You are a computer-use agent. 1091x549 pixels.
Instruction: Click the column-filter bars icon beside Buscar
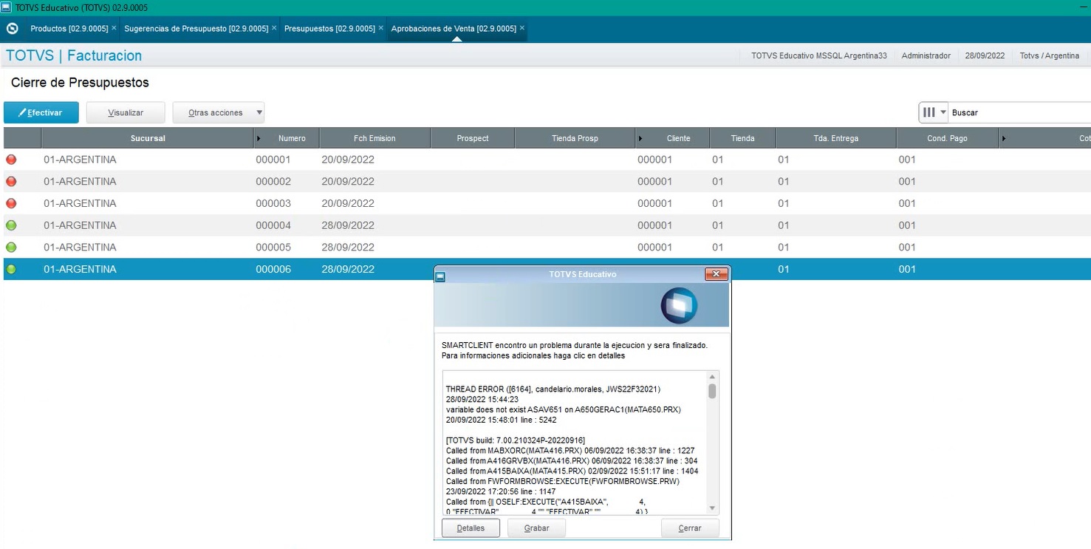pos(929,112)
